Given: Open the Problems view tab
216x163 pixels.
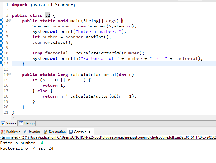Looking at the screenshot, I should pos(10,132).
